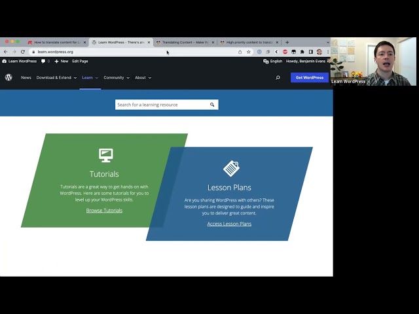Viewport: 419px width, 314px height.
Task: Click the lock icon in the address bar
Action: [33, 52]
